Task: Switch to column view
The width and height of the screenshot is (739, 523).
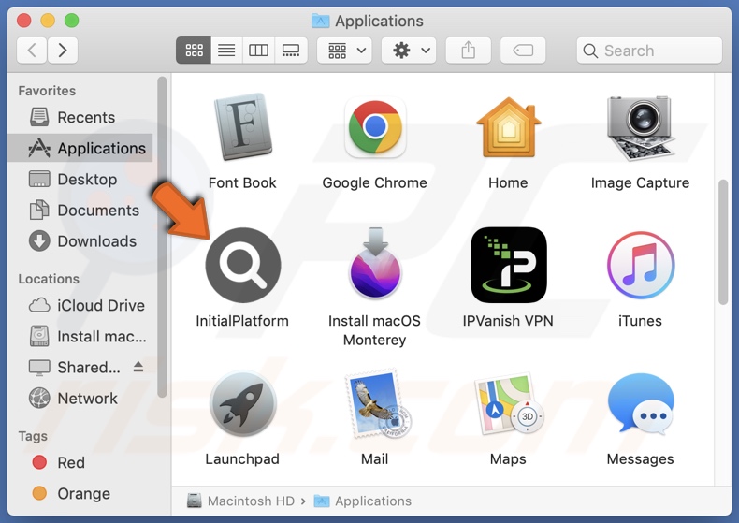Action: point(258,50)
